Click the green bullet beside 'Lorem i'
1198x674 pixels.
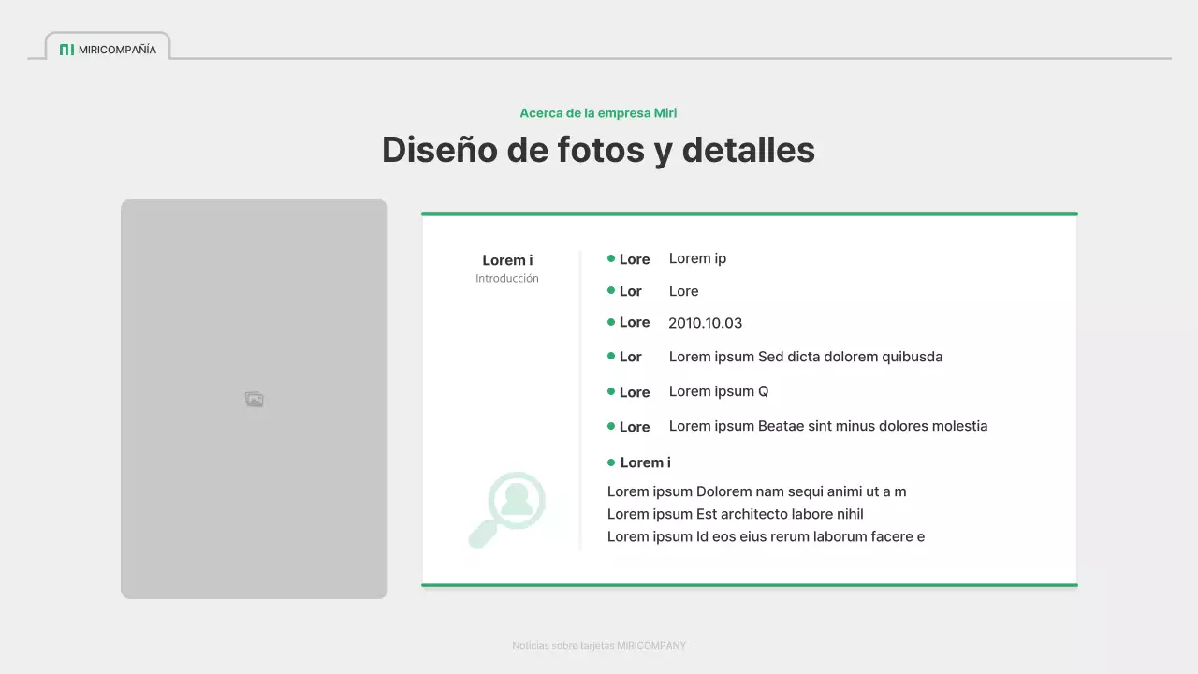613,462
